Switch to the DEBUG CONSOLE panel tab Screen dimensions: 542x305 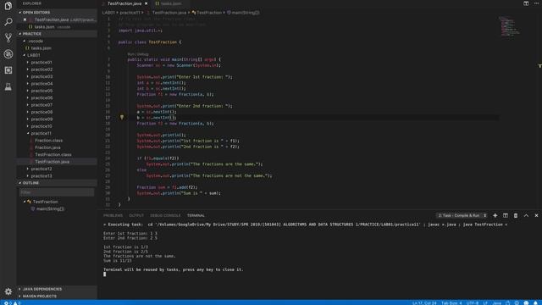165,215
